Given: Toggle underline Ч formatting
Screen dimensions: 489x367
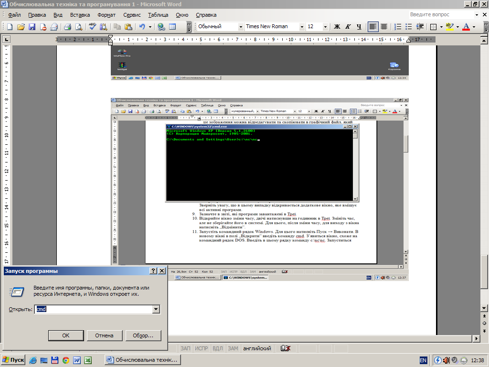Looking at the screenshot, I should (x=359, y=27).
